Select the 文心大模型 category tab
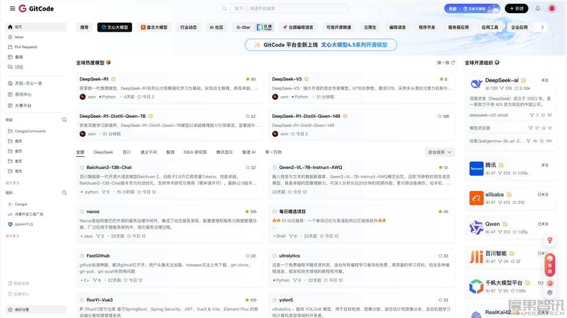The height and width of the screenshot is (318, 567). (x=115, y=27)
